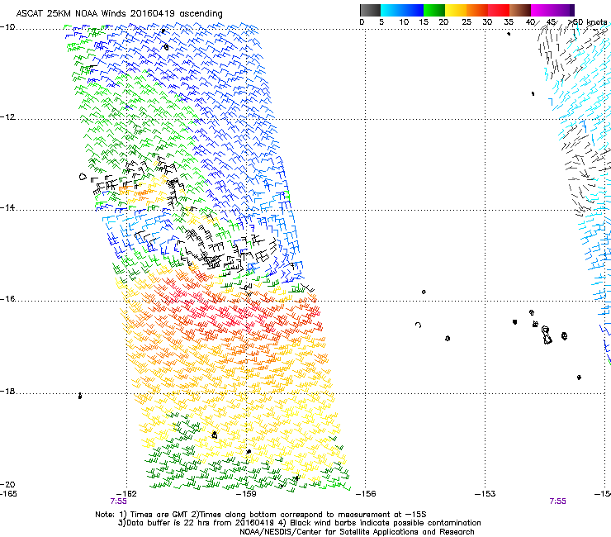Click the "-165" longitude axis label
Screen dimensions: 611x537
[x=8, y=494]
